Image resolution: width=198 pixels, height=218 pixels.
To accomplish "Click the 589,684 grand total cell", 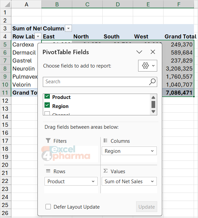I will pos(179,52).
